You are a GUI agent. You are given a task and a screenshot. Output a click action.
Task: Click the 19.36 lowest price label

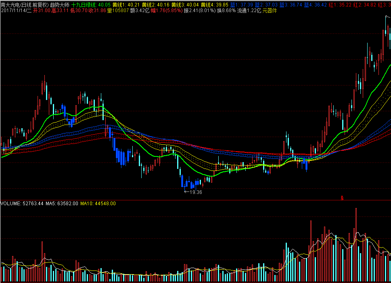[x=196, y=192]
